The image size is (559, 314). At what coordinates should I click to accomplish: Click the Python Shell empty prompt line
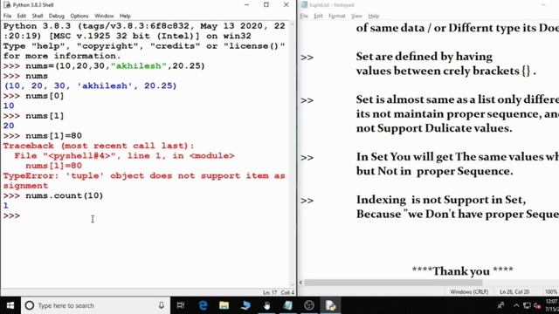(x=11, y=215)
